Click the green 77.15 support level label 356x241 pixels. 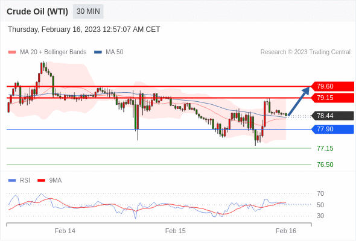(325, 148)
